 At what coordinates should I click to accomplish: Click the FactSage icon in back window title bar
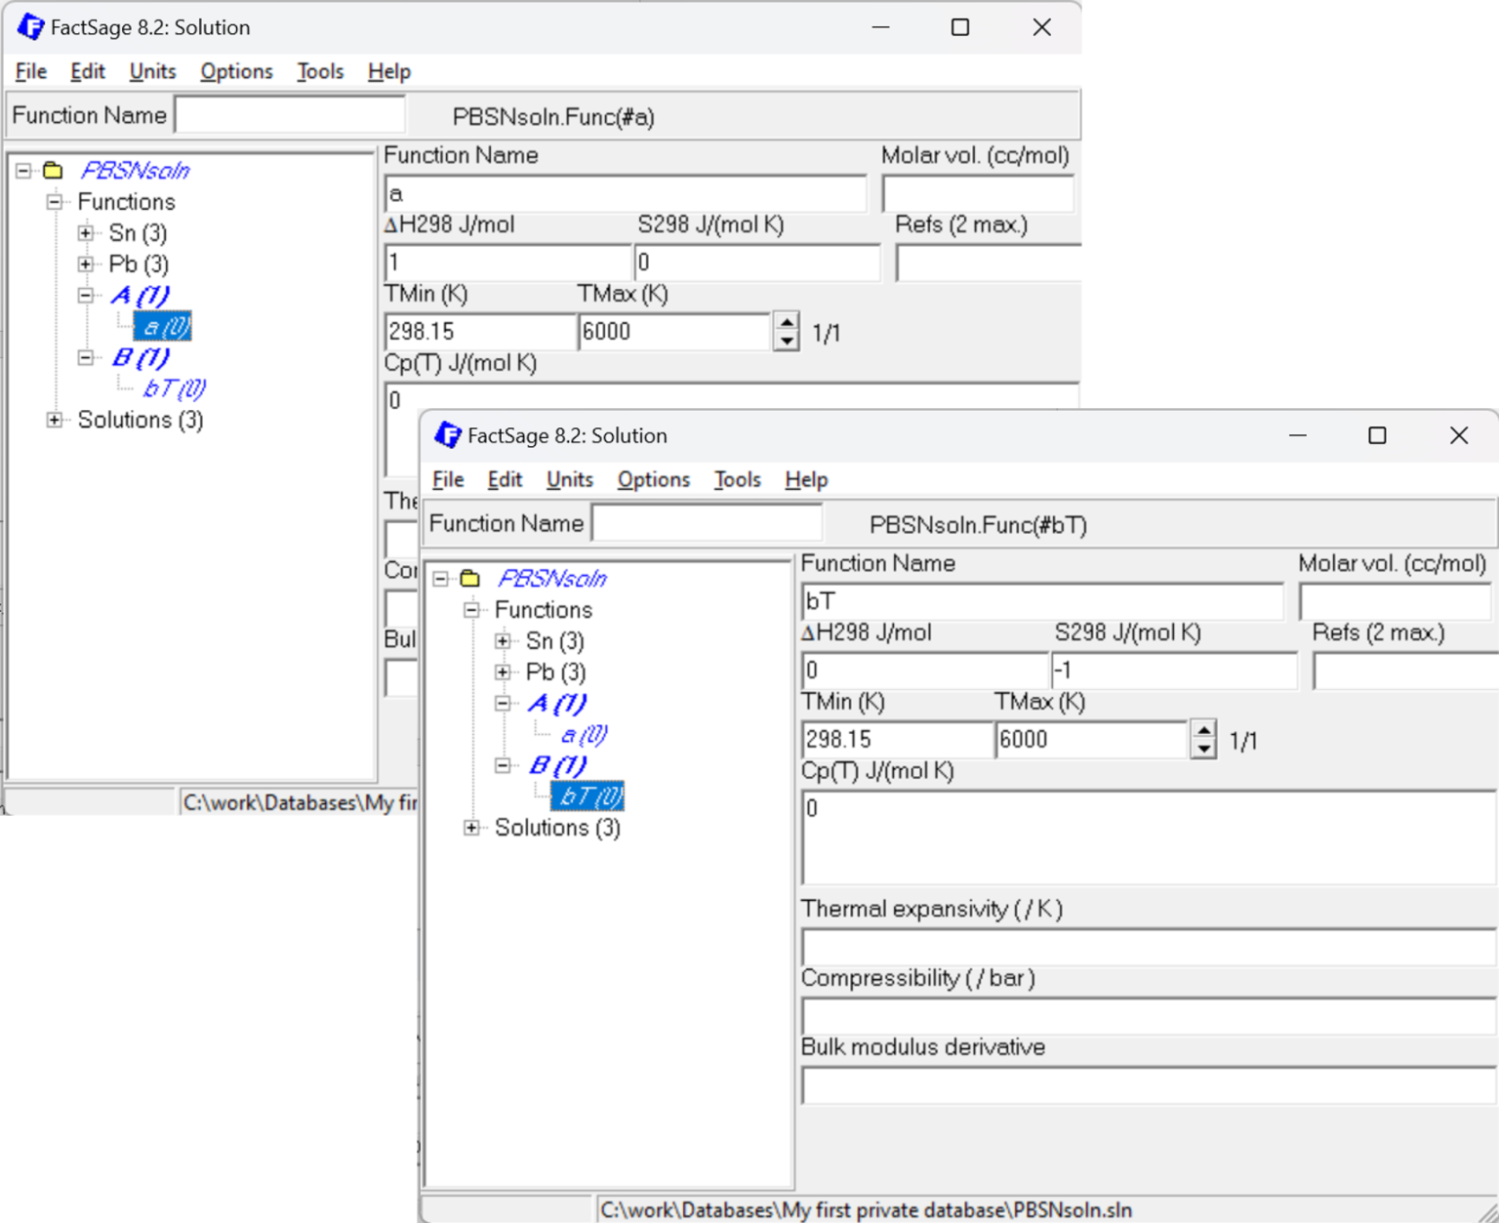pos(32,26)
